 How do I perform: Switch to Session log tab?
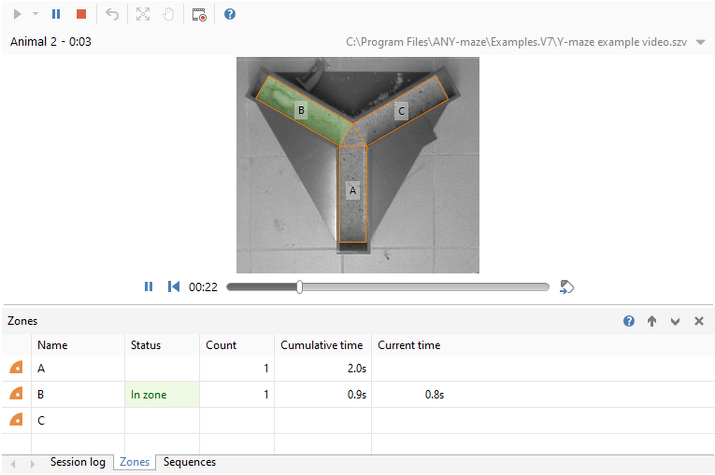pos(78,462)
